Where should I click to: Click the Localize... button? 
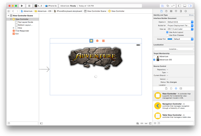click(x=174, y=49)
